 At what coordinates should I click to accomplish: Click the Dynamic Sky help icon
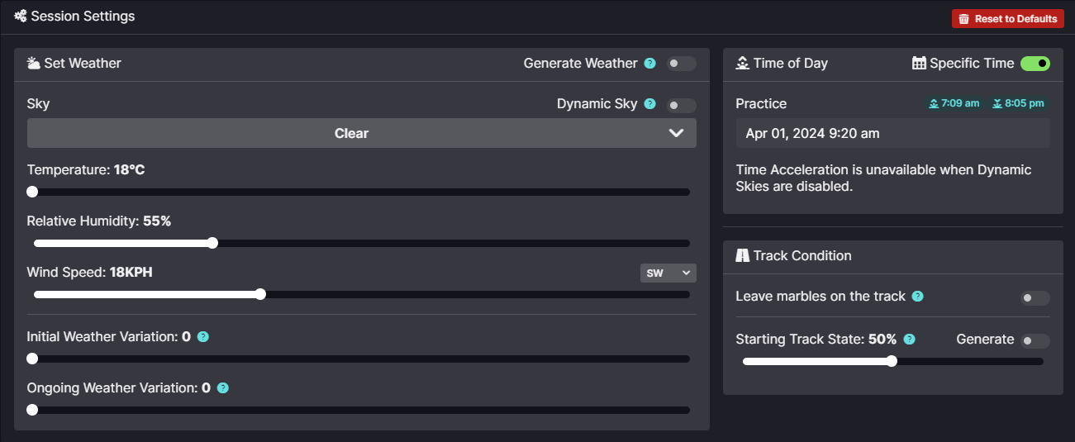pyautogui.click(x=650, y=104)
